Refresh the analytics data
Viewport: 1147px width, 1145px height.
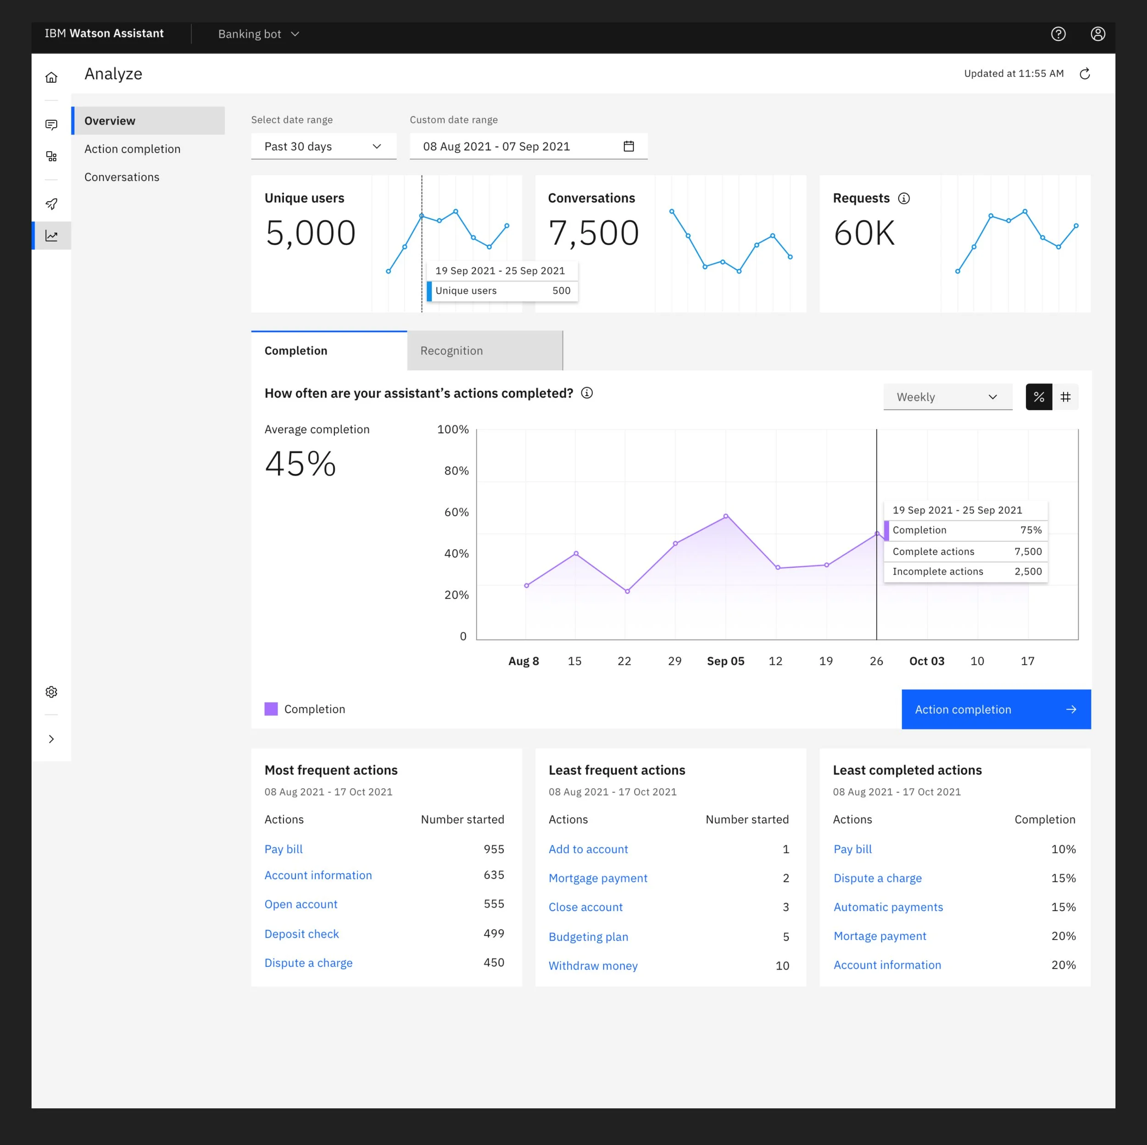(x=1085, y=73)
